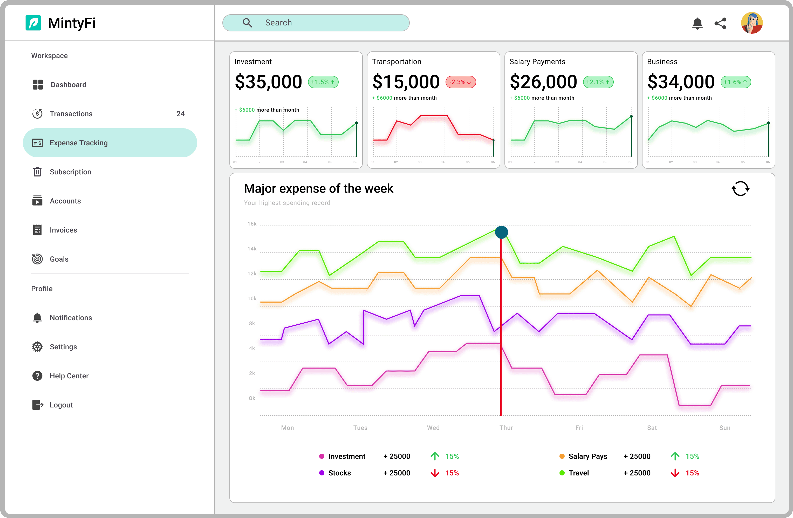Viewport: 793px width, 518px height.
Task: Click the green up arrow beside Salary Pays
Action: pyautogui.click(x=675, y=456)
